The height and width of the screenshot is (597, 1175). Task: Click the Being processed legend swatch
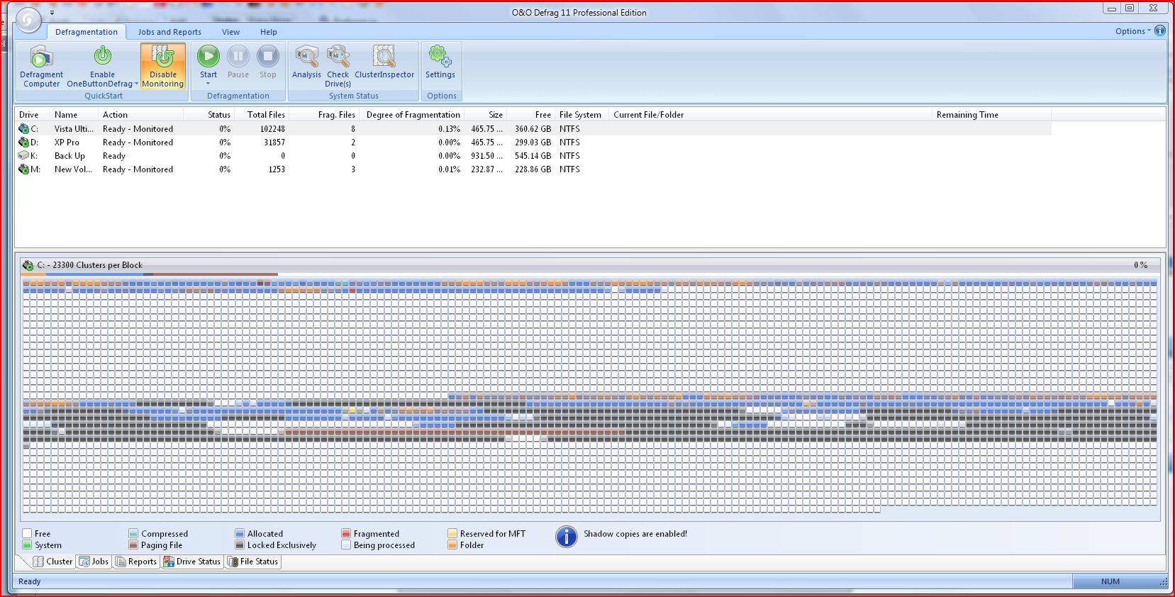click(x=346, y=545)
